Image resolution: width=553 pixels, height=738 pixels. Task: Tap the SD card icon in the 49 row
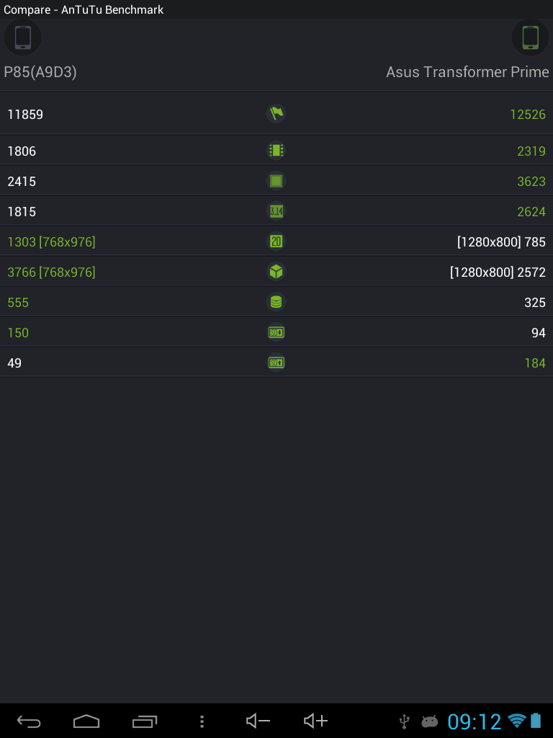(276, 363)
